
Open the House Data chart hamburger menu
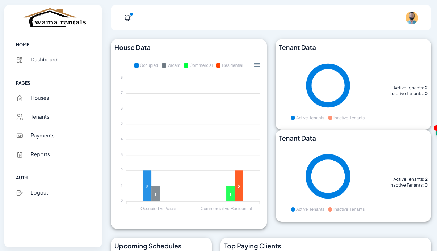click(257, 65)
